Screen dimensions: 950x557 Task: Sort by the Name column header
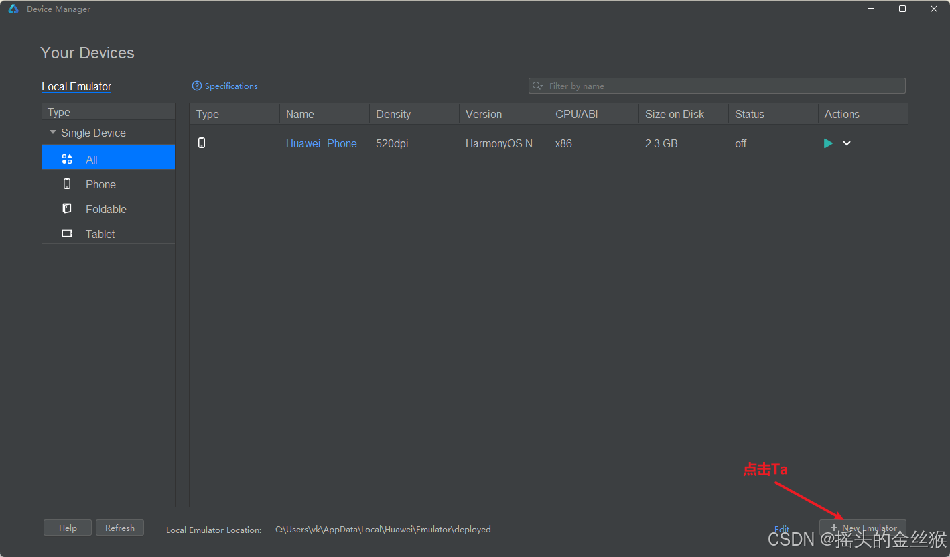[324, 114]
